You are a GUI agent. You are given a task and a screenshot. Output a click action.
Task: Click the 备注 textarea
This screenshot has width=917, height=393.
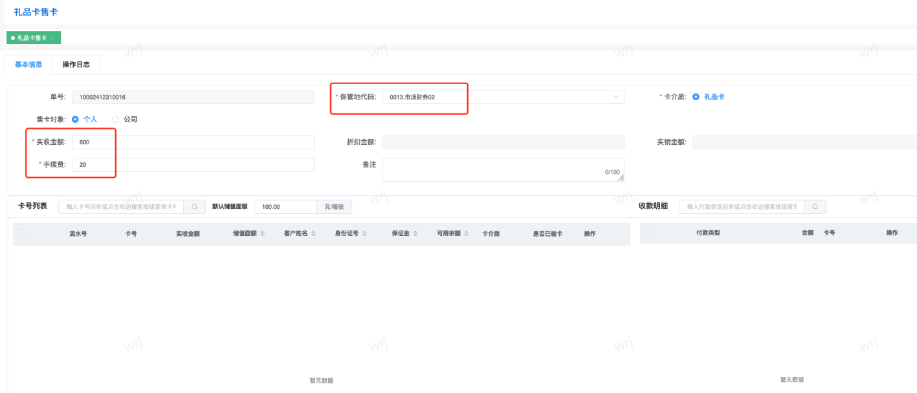point(503,169)
